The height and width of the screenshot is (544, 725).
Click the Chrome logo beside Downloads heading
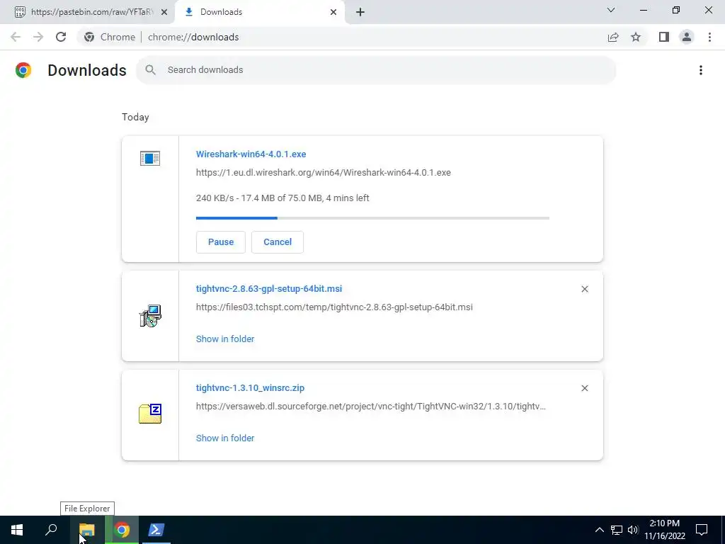(x=23, y=70)
